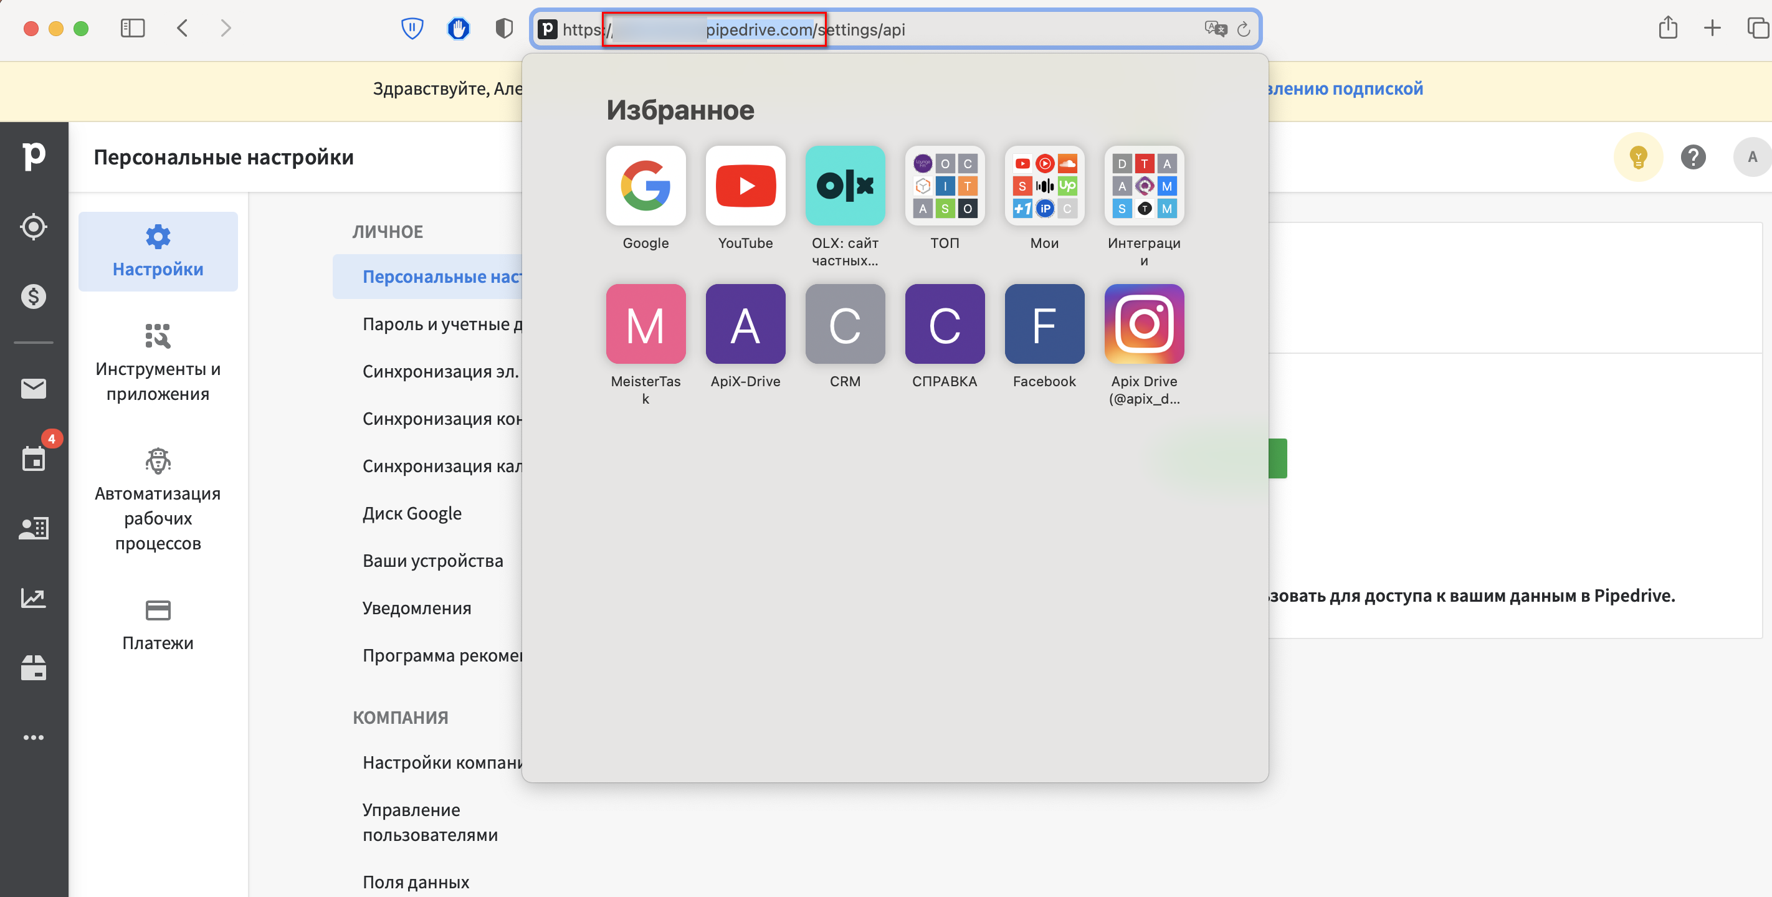Click the Safari share button

click(x=1667, y=27)
